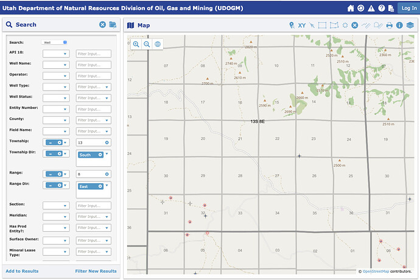Click the Home icon in header

[x=351, y=9]
